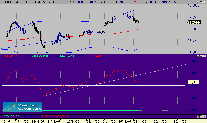Maximize the EURO BUND FUTURE price chart panel
The width and height of the screenshot is (207, 123).
201,2
